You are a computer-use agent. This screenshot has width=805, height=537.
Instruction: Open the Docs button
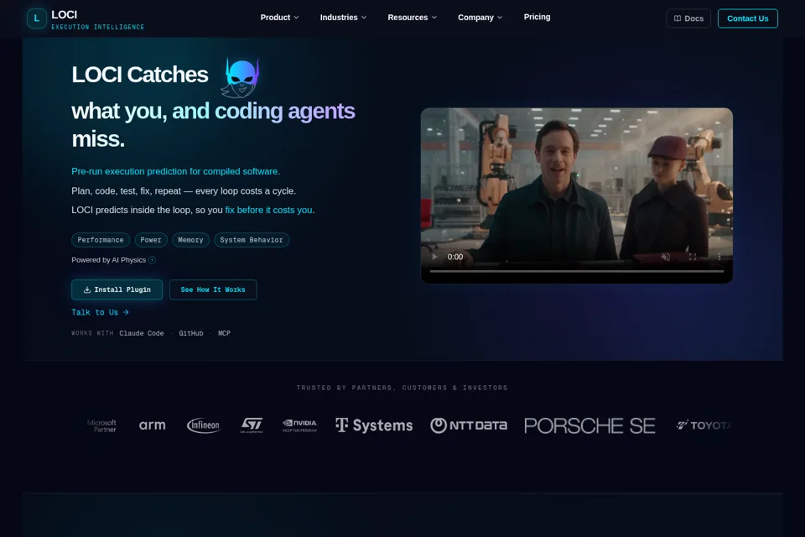[688, 18]
